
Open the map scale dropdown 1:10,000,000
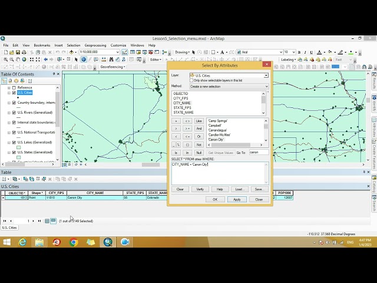tap(117, 52)
